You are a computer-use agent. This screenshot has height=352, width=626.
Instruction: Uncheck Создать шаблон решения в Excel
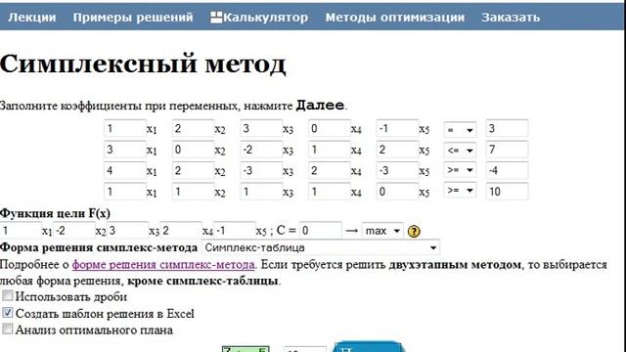pos(8,313)
